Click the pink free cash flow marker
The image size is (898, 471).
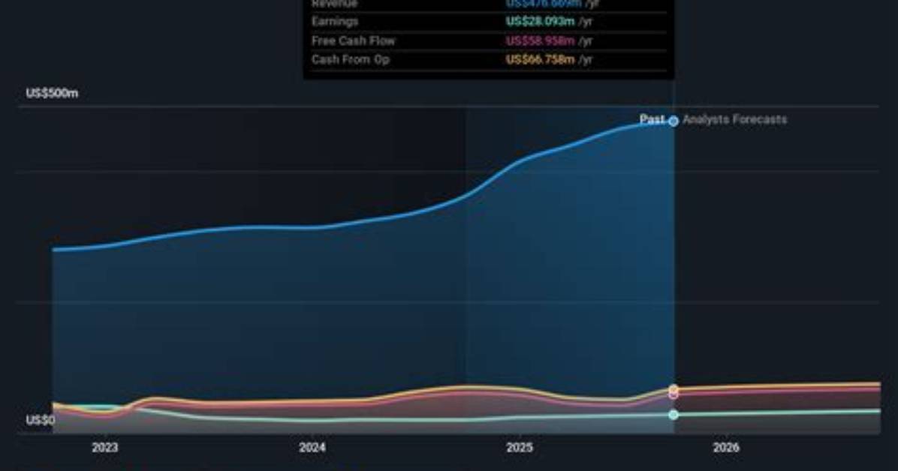point(673,394)
